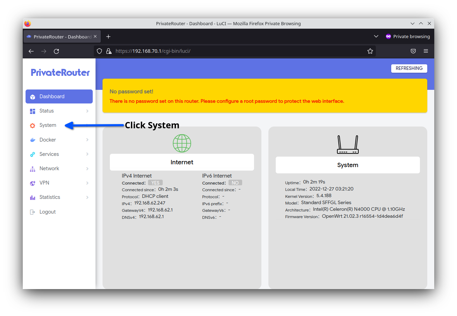Select the PrivateRouter - Dashboard browser tab
The height and width of the screenshot is (316, 457).
[x=62, y=36]
